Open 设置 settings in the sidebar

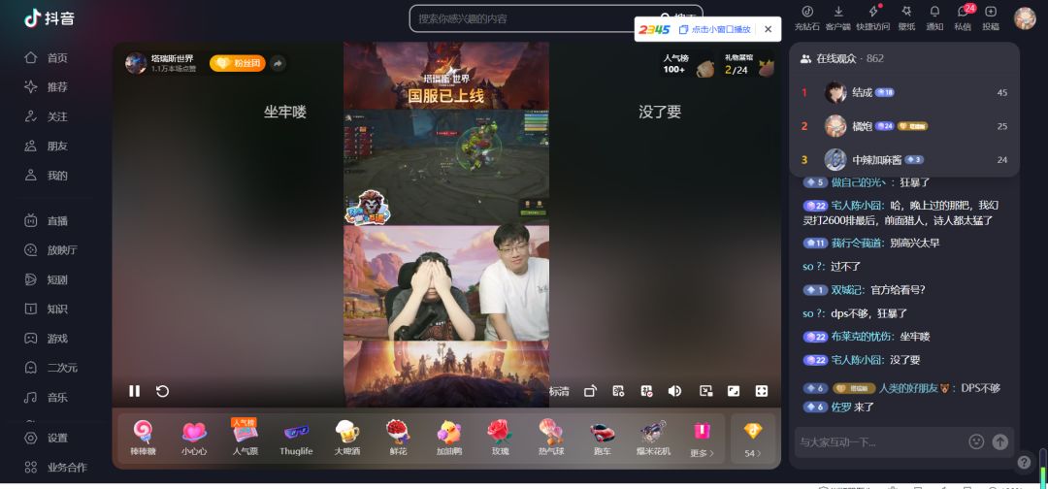pyautogui.click(x=47, y=439)
